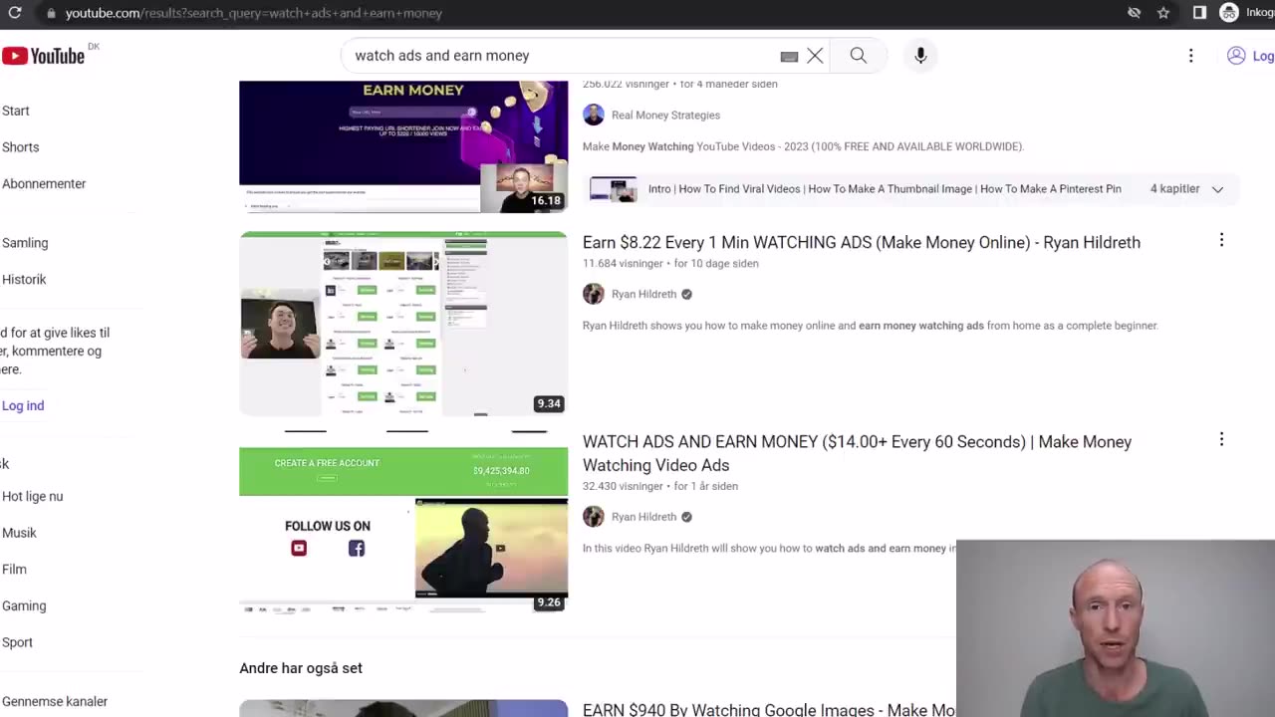This screenshot has width=1275, height=717.
Task: Click Real Money Strategies channel avatar
Action: tap(594, 115)
